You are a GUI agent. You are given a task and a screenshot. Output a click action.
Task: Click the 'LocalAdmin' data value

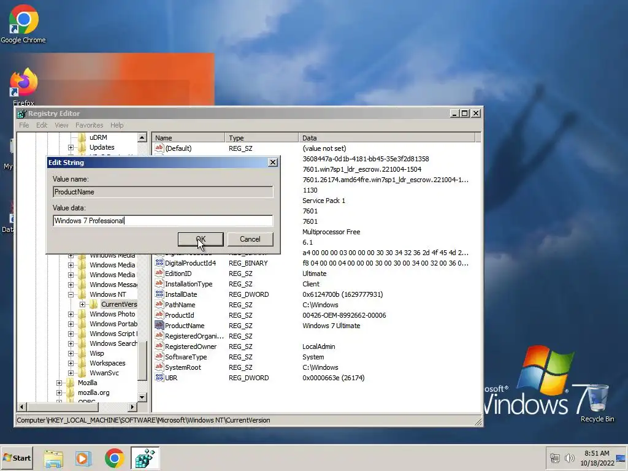pos(319,347)
